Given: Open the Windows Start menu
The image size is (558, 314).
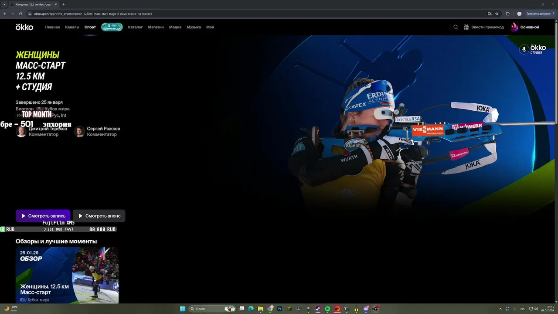Looking at the screenshot, I should [x=183, y=309].
